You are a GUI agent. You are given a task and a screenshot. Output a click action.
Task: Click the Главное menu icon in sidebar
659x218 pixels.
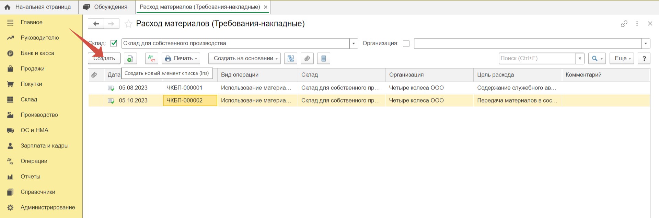click(10, 23)
